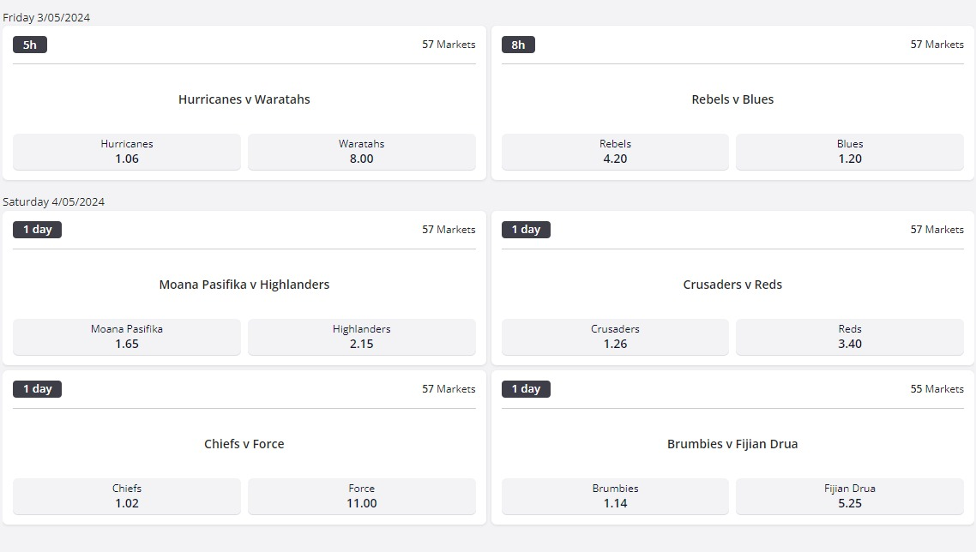Choose Blues odds 1.20

(x=849, y=152)
